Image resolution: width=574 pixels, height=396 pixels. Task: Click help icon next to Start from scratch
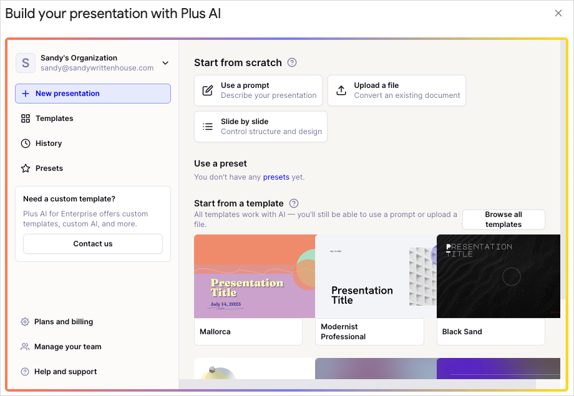click(292, 62)
